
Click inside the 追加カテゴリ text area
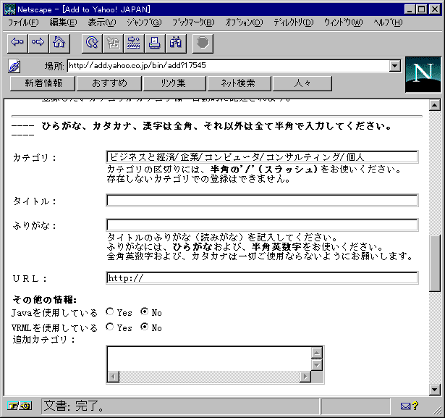pyautogui.click(x=209, y=359)
